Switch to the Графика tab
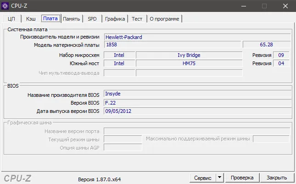 [x=115, y=19]
